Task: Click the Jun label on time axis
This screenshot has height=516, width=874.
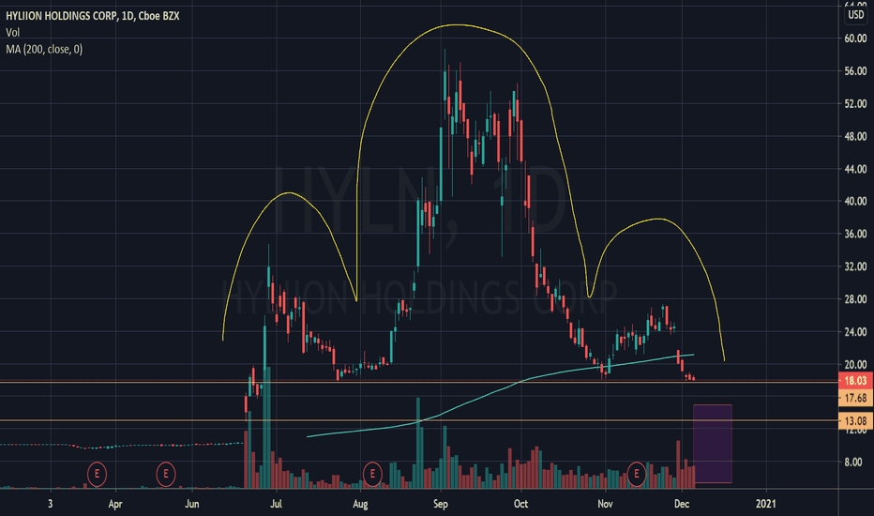Action: tap(191, 505)
